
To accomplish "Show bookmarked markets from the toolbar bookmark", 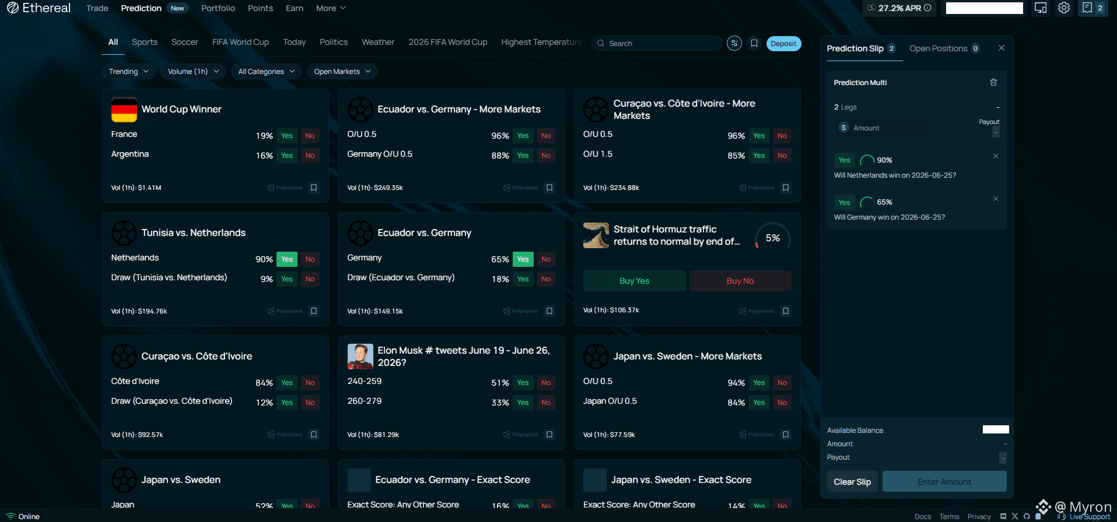I will click(x=754, y=43).
